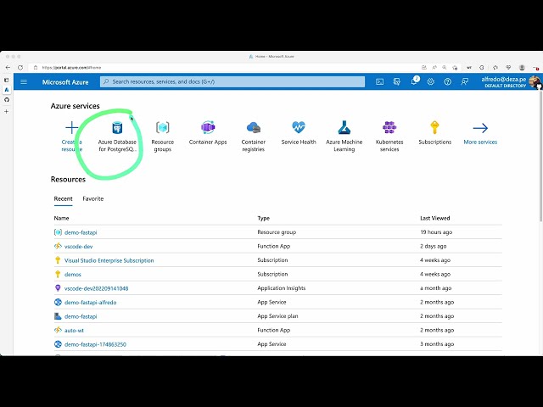This screenshot has width=543, height=407.
Task: Open the Azure portal hamburger menu
Action: (24, 82)
